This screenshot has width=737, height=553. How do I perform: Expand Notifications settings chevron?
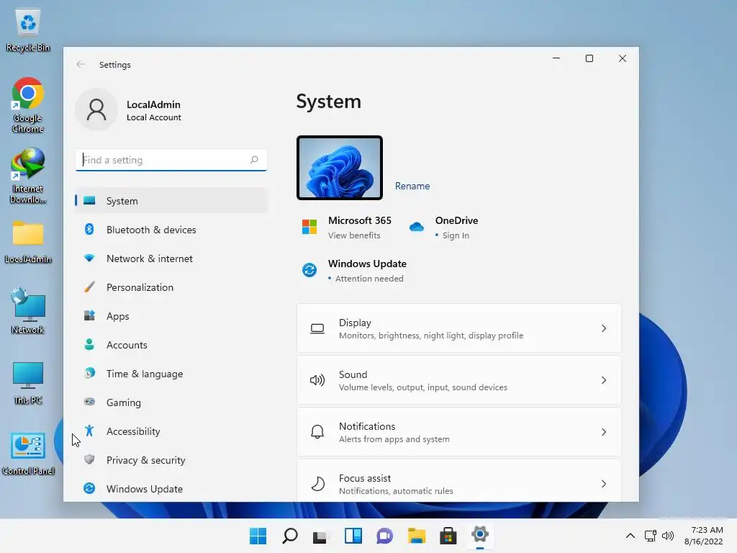click(x=604, y=432)
